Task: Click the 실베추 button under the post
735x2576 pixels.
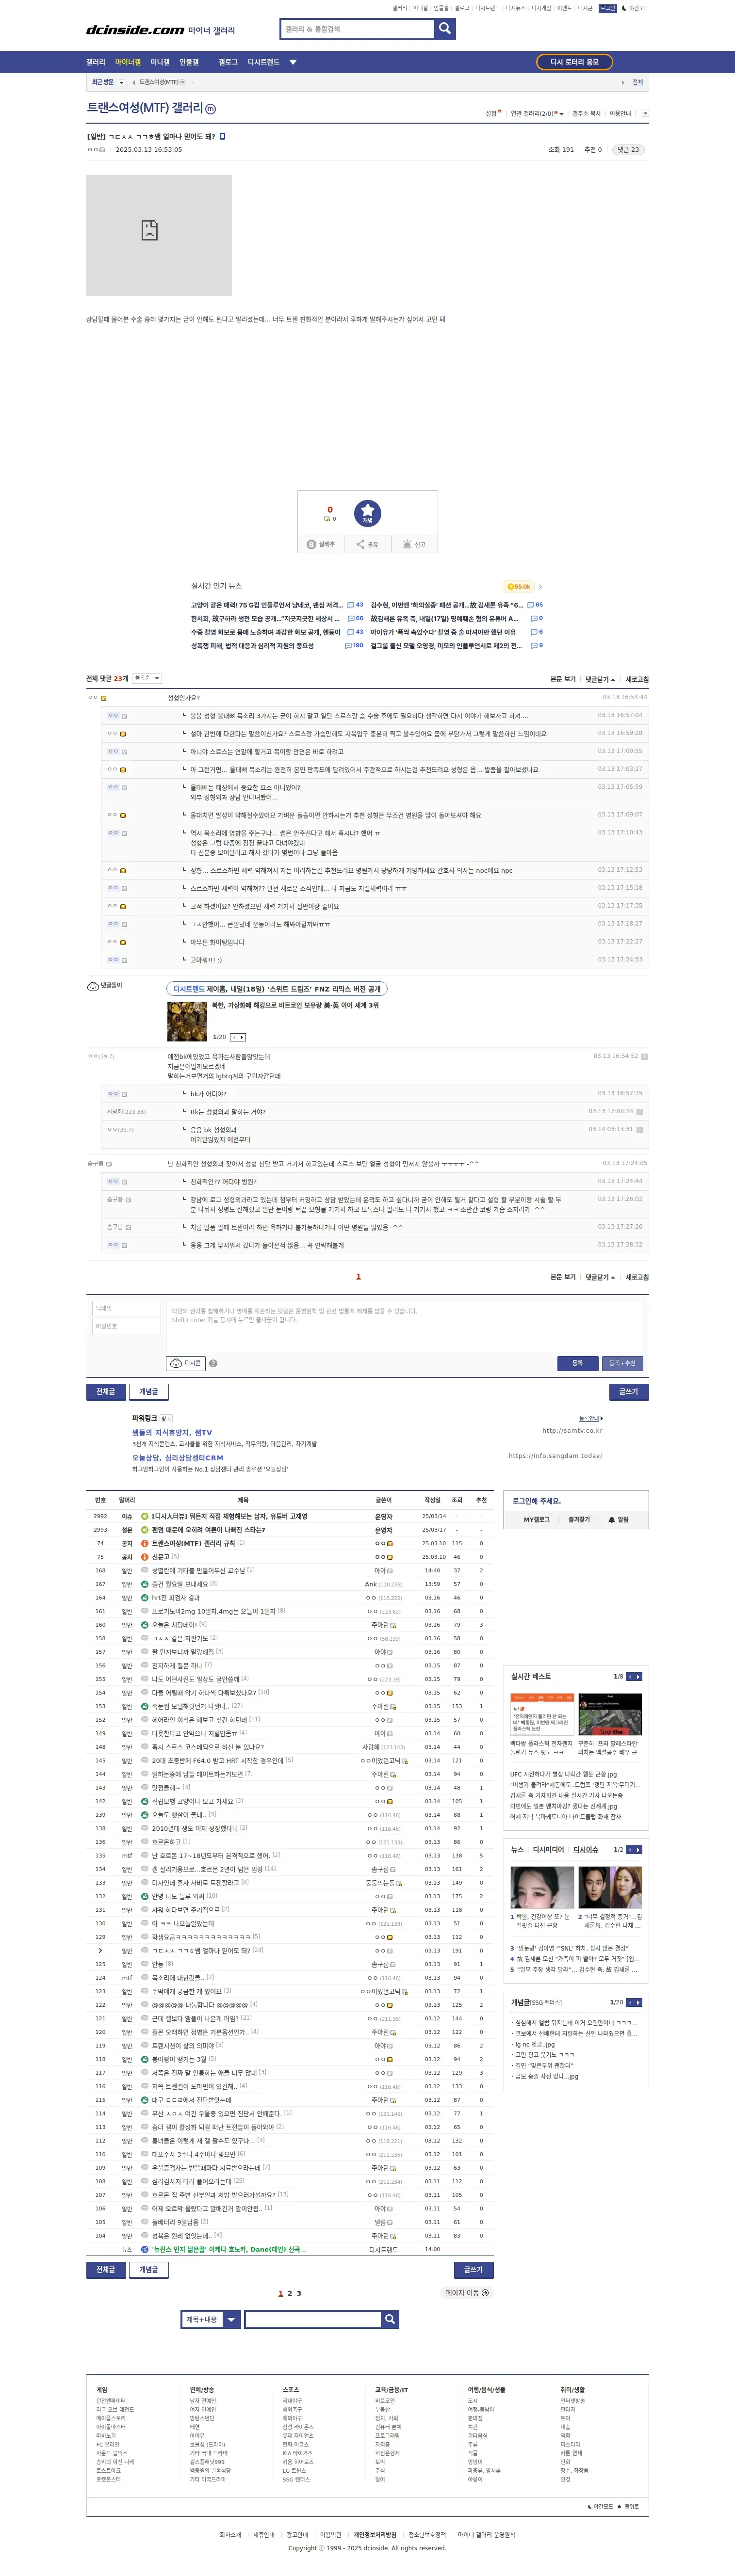Action: pos(321,544)
